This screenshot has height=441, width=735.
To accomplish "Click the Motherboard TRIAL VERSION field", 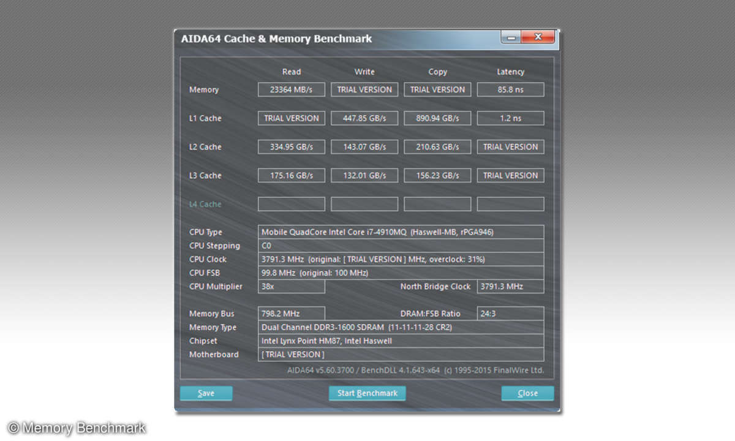I will coord(401,354).
